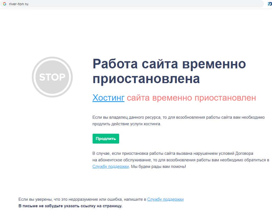Click the Google icon in the address bar
The image size is (272, 210).
tap(5, 4)
